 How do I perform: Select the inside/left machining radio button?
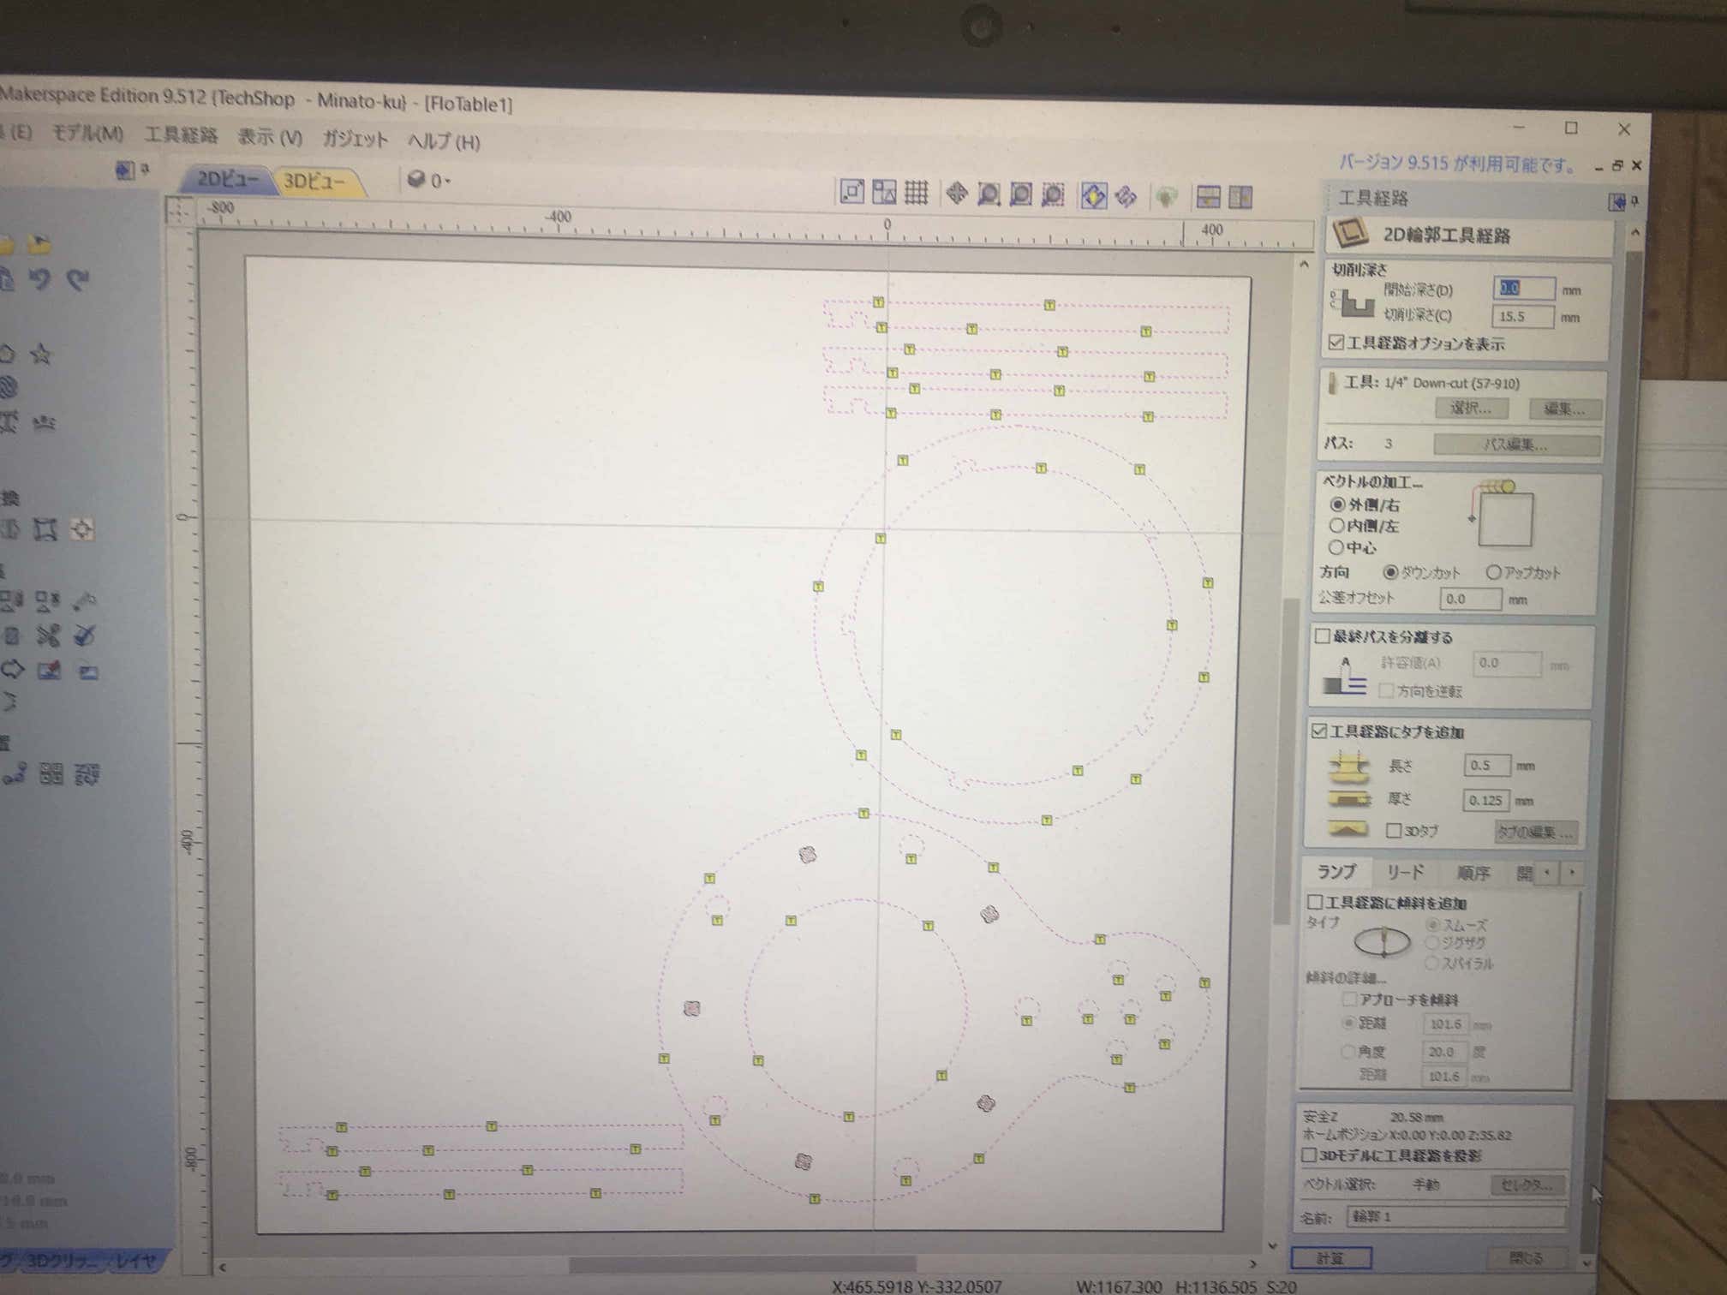(x=1336, y=526)
